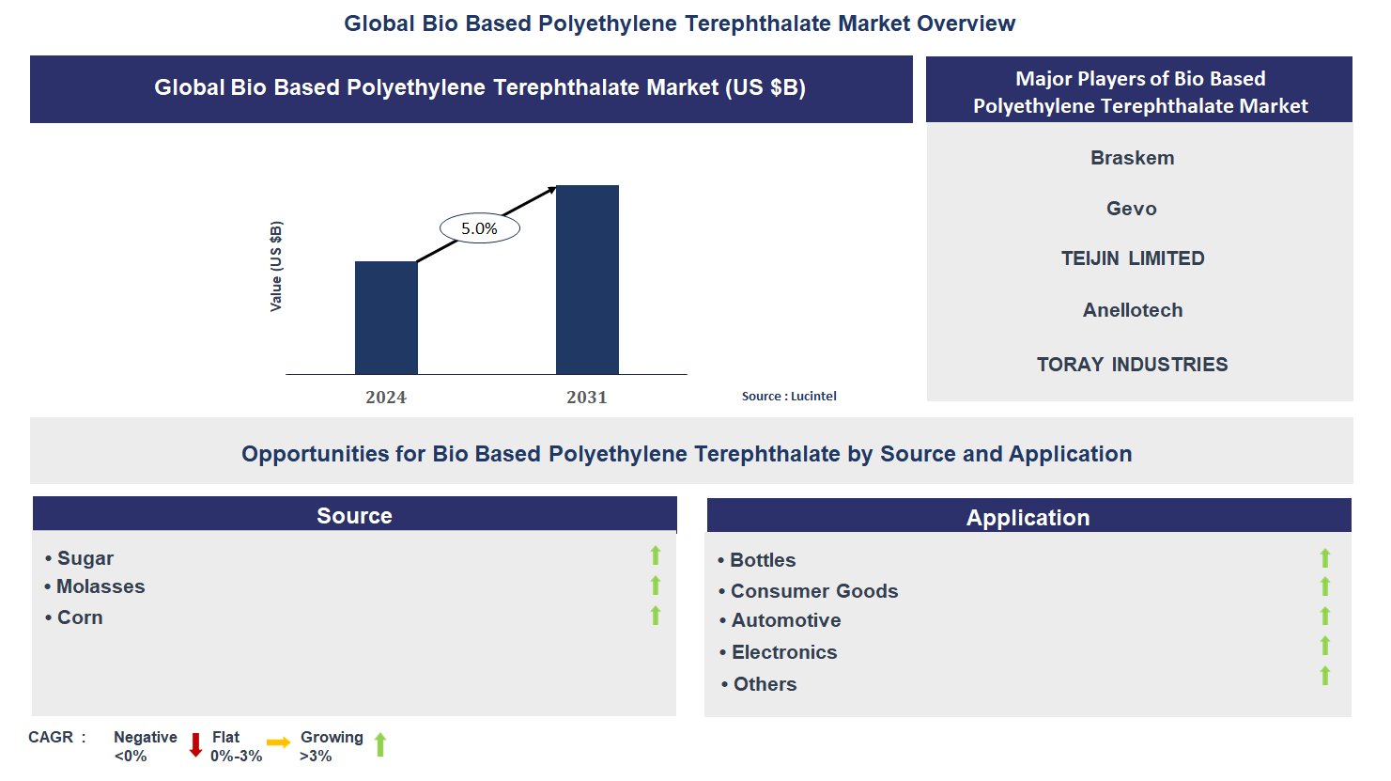Select the Application panel header

[1029, 517]
